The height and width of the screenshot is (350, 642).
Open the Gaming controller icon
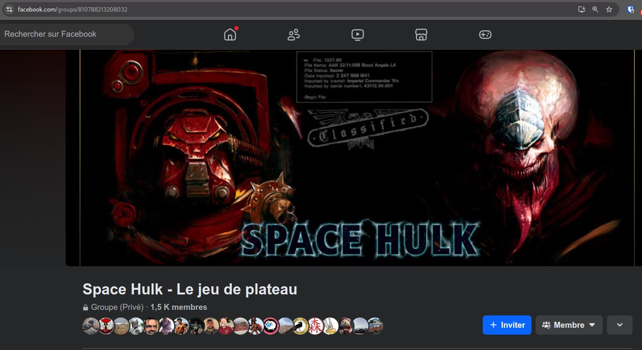click(x=485, y=35)
